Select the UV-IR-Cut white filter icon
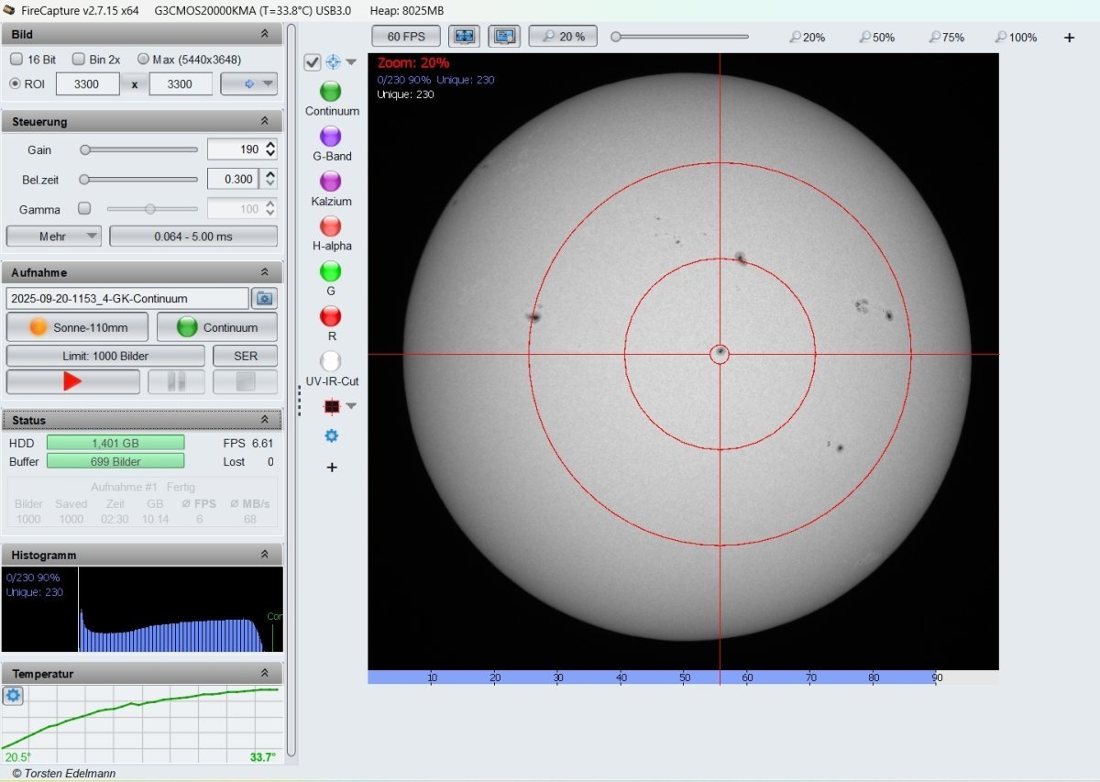The width and height of the screenshot is (1100, 782). point(331,360)
